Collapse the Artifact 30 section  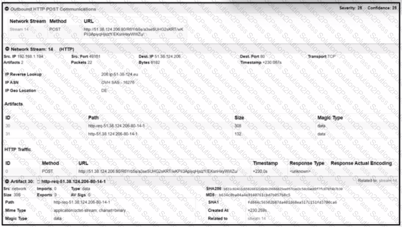[7, 182]
